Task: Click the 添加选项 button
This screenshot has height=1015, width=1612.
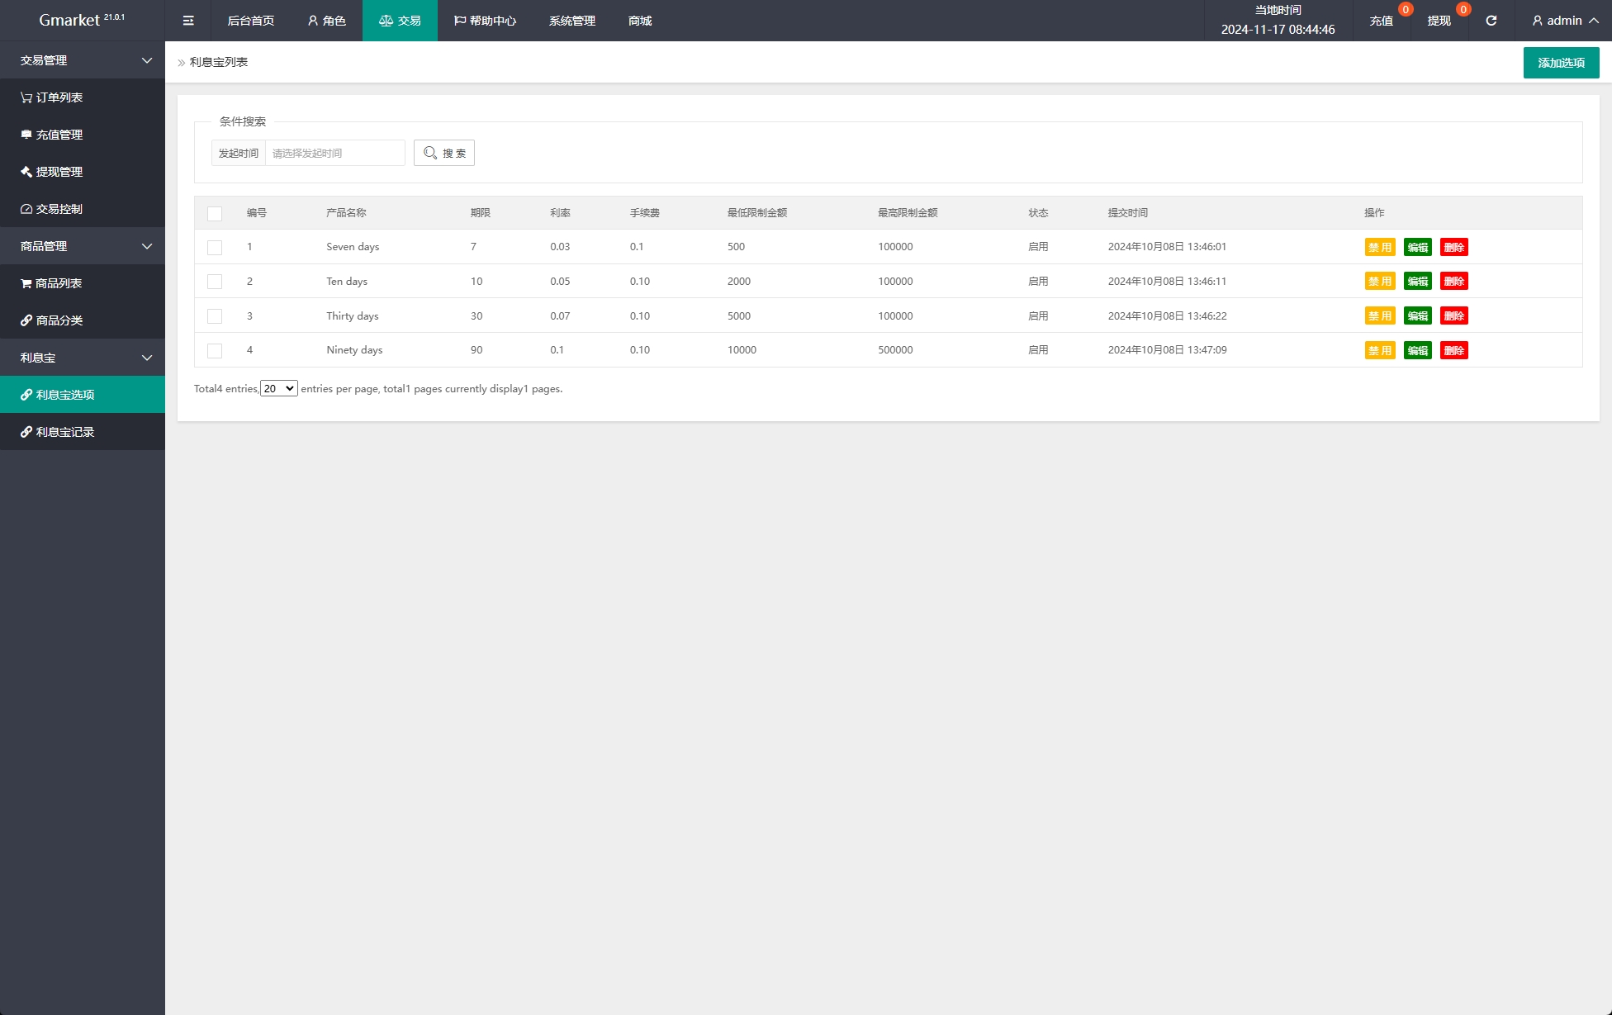Action: click(1561, 63)
